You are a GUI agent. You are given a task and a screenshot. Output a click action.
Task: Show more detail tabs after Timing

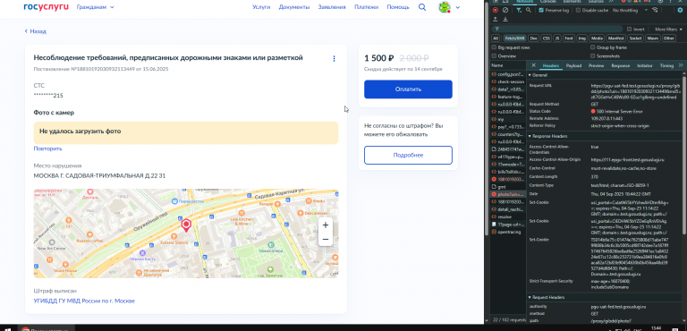pyautogui.click(x=681, y=65)
